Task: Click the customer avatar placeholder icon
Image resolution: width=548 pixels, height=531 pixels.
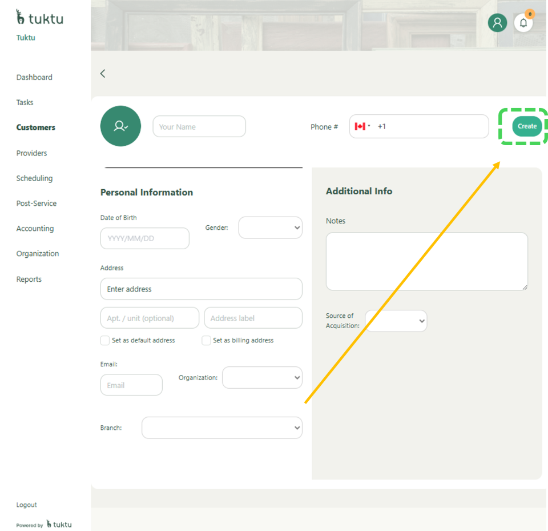Action: pos(120,126)
